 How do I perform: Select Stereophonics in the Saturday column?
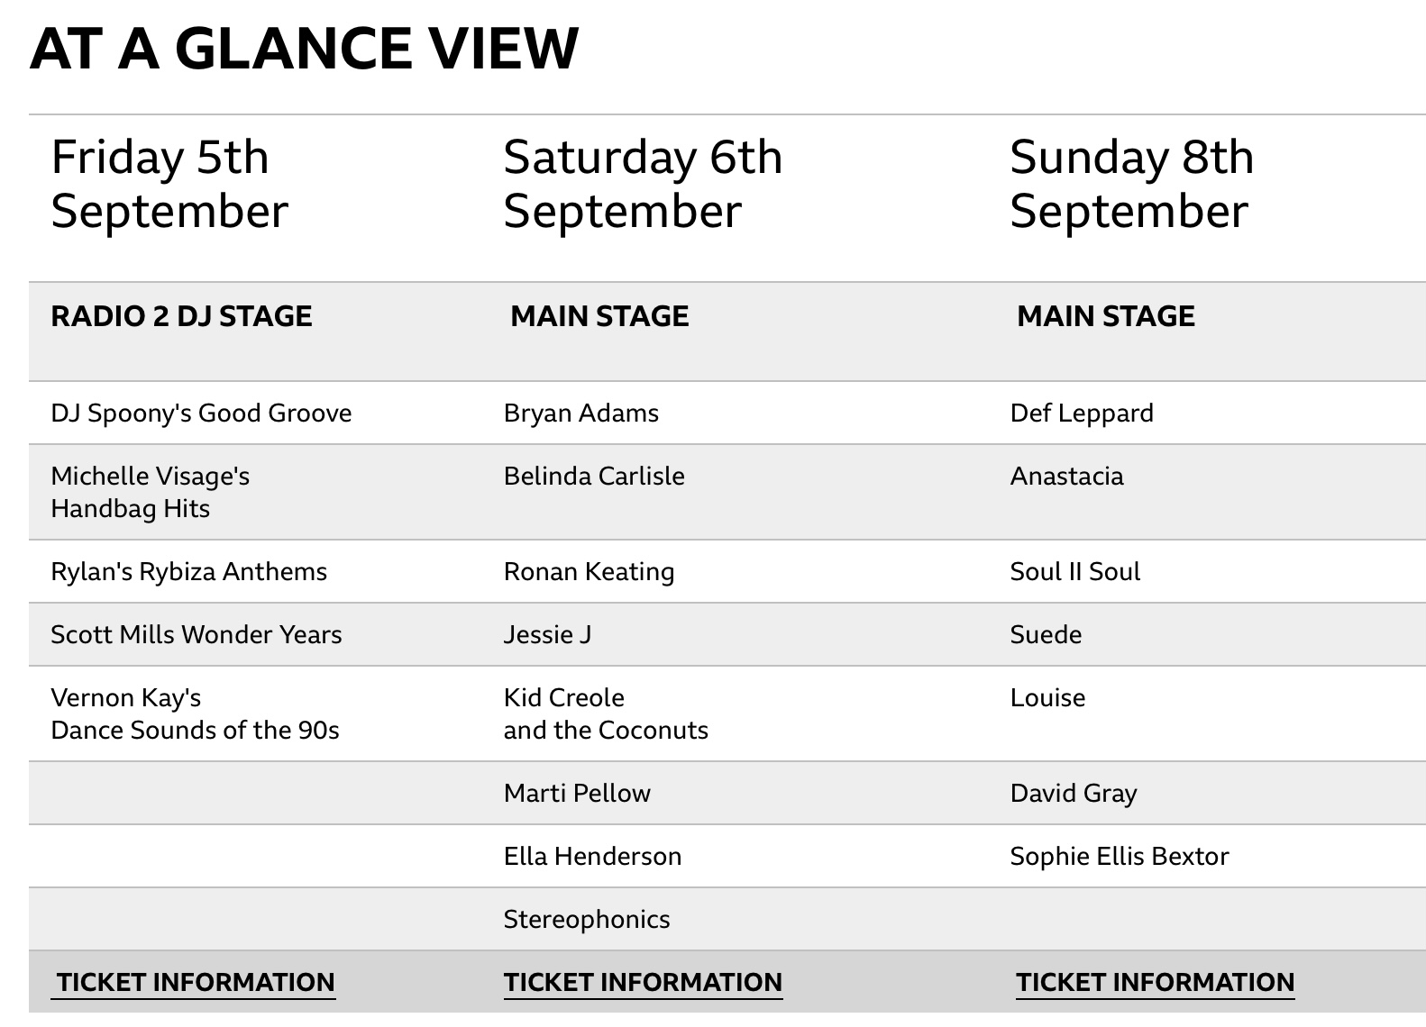[587, 919]
